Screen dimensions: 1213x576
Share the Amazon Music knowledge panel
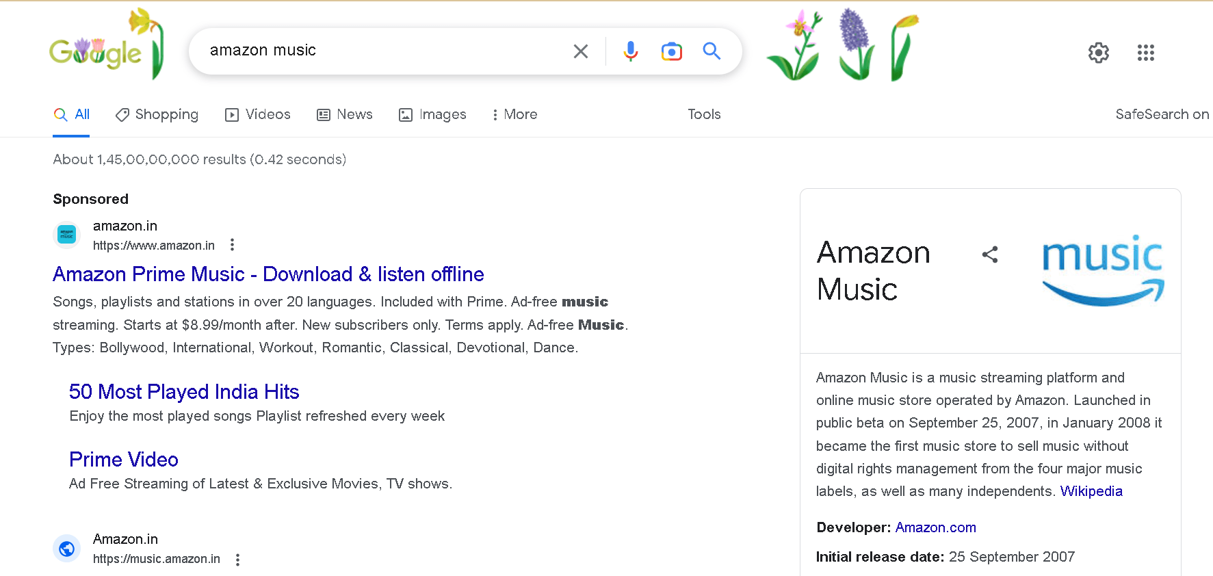point(990,254)
